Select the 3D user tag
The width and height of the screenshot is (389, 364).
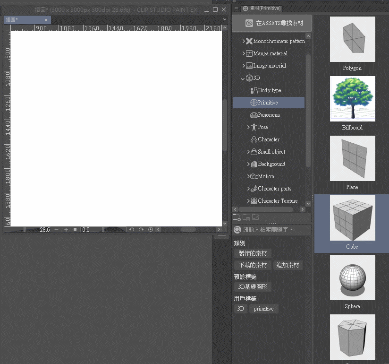(x=240, y=309)
